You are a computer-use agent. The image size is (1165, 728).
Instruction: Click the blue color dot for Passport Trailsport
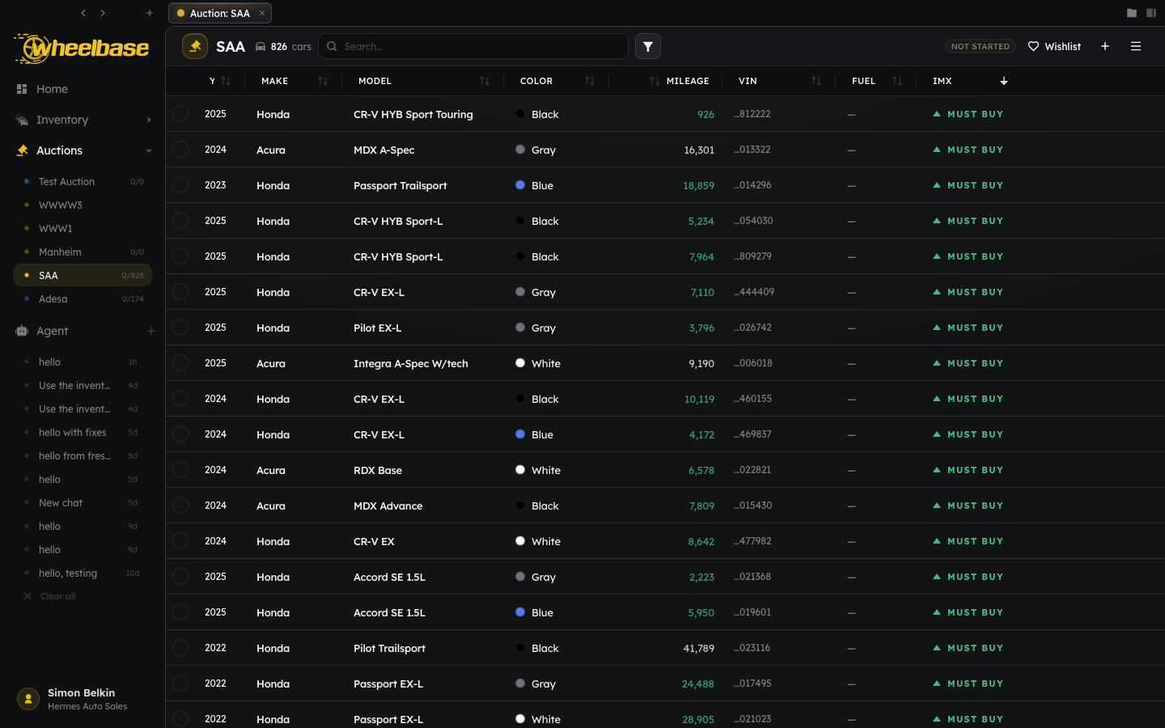(520, 185)
